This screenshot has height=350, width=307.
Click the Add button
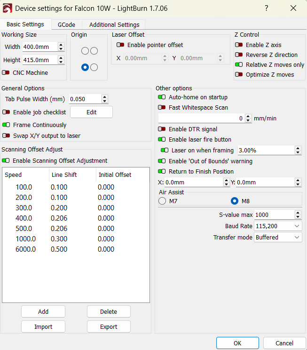[43, 311]
